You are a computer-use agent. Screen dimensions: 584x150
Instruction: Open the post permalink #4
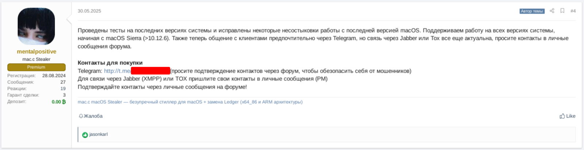[x=573, y=11]
